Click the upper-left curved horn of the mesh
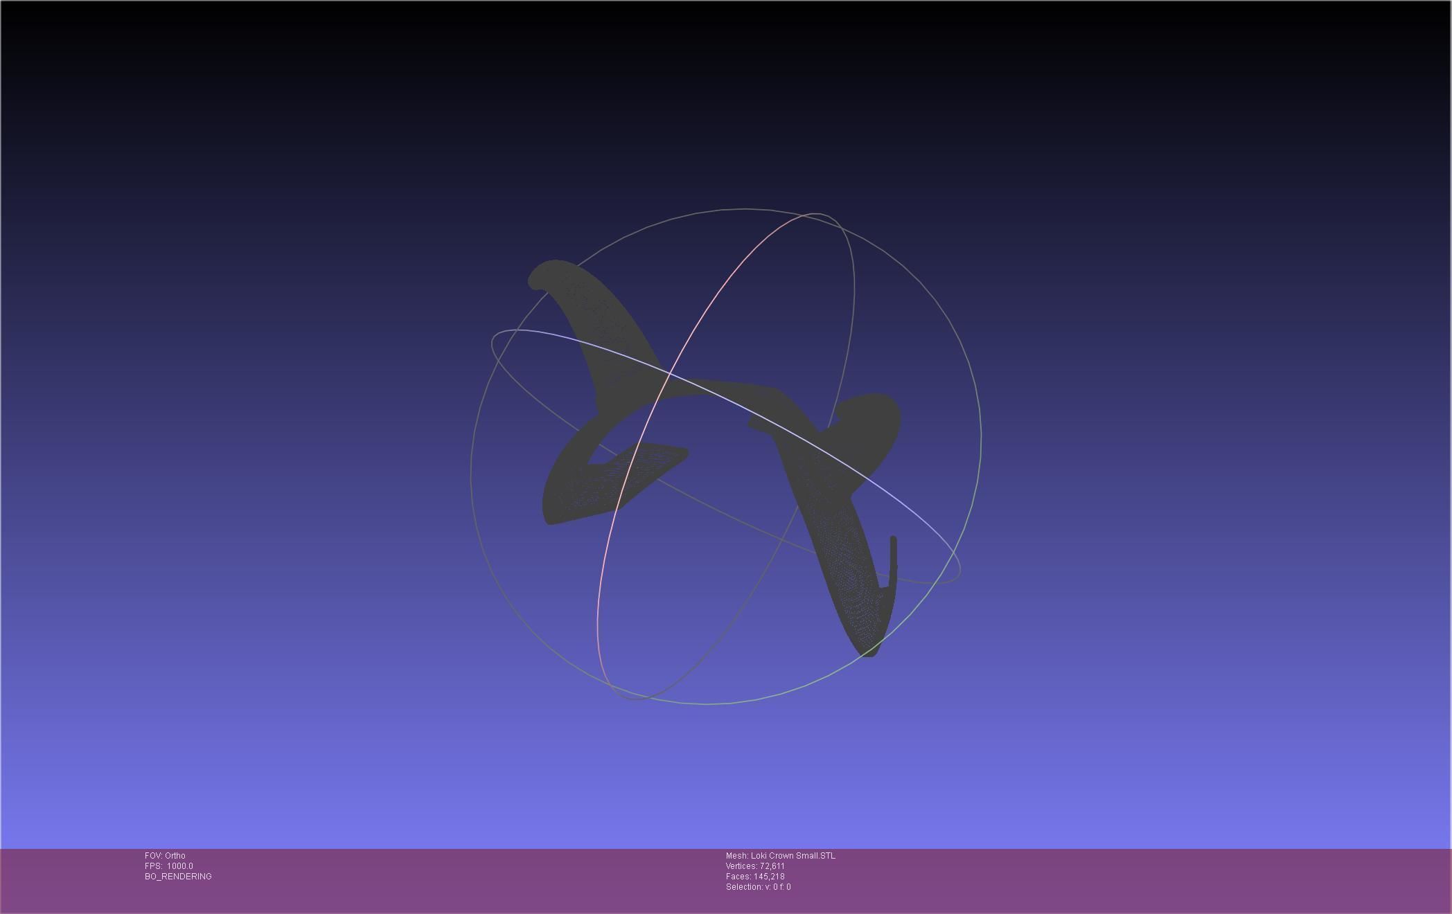This screenshot has width=1452, height=914. pyautogui.click(x=596, y=312)
